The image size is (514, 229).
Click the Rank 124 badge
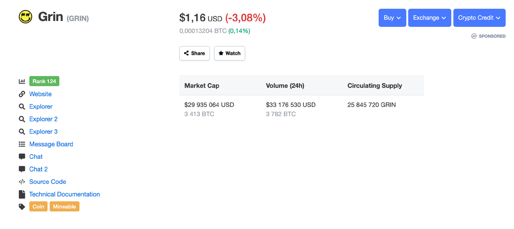click(x=45, y=81)
